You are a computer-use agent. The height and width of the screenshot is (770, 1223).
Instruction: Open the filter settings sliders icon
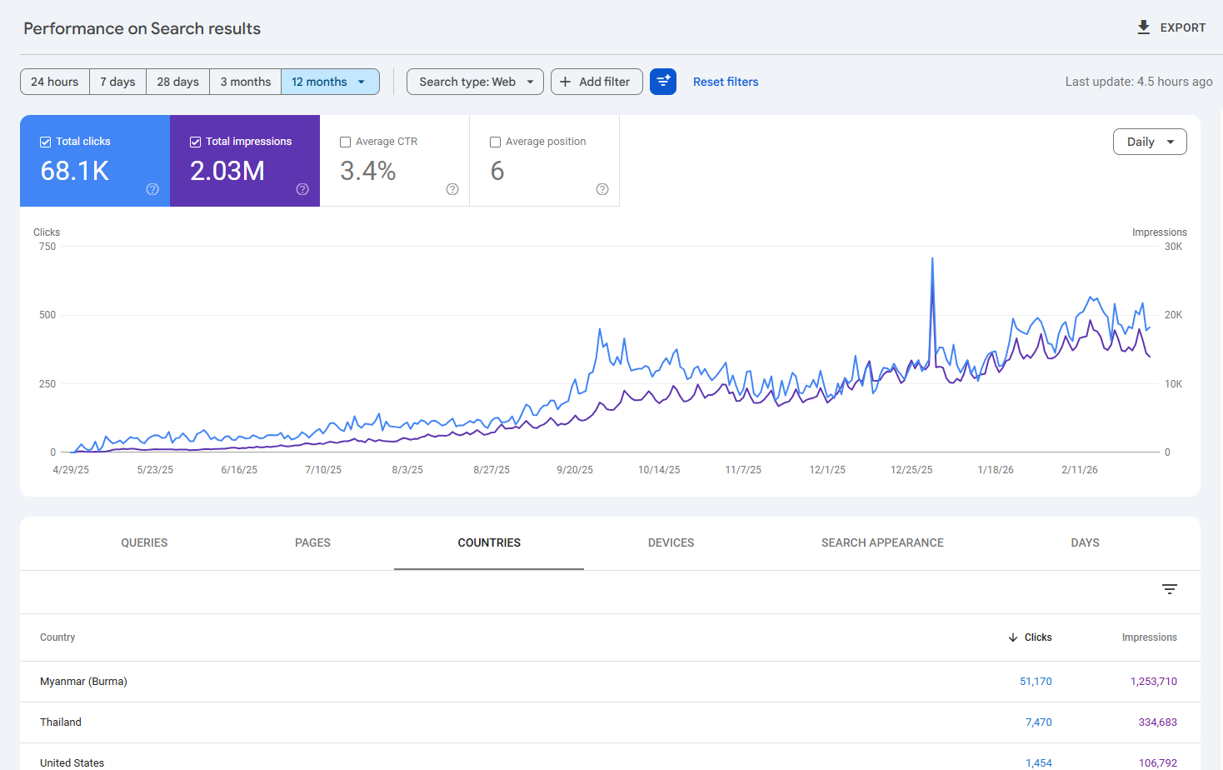click(x=663, y=81)
